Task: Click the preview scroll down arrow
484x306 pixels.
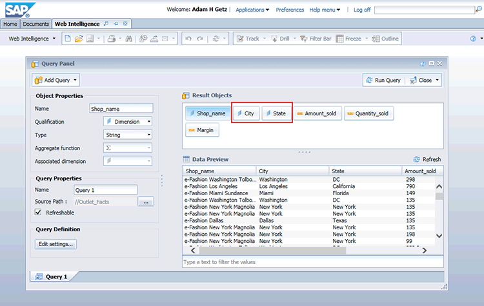Action: (x=439, y=236)
